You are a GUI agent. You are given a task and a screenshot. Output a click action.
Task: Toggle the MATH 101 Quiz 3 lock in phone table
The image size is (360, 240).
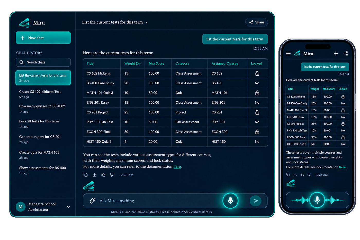tap(343, 110)
